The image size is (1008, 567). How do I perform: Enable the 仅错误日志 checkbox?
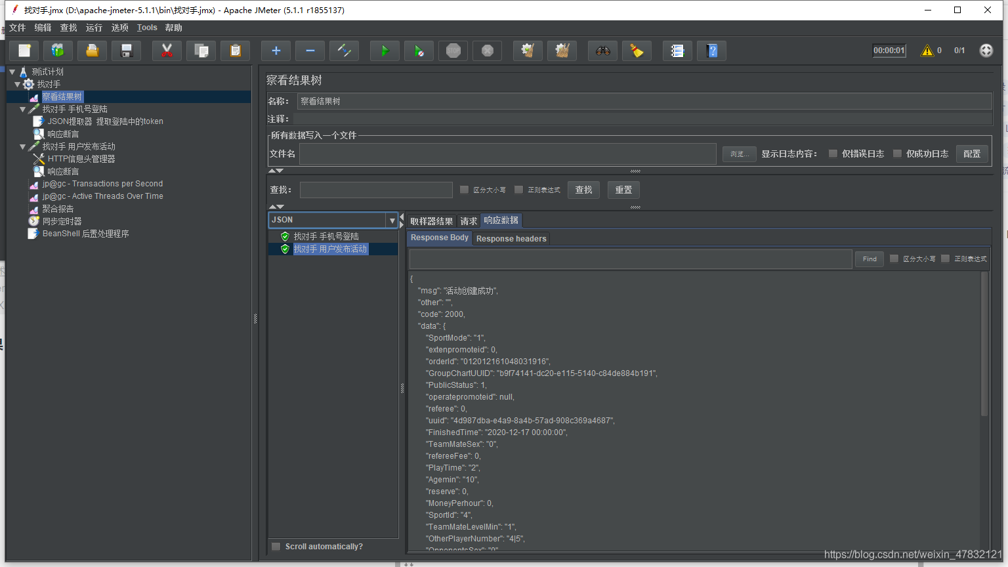pyautogui.click(x=833, y=154)
